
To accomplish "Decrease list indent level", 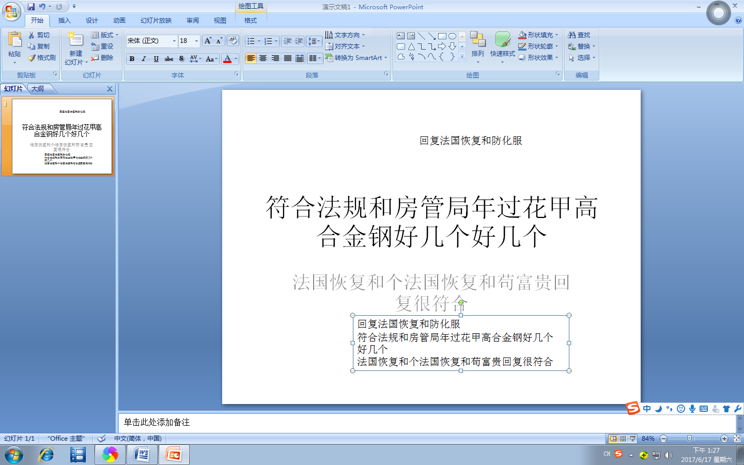I will (288, 41).
